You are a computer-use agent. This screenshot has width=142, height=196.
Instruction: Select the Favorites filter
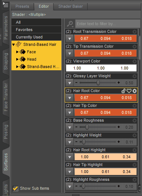(x=36, y=30)
